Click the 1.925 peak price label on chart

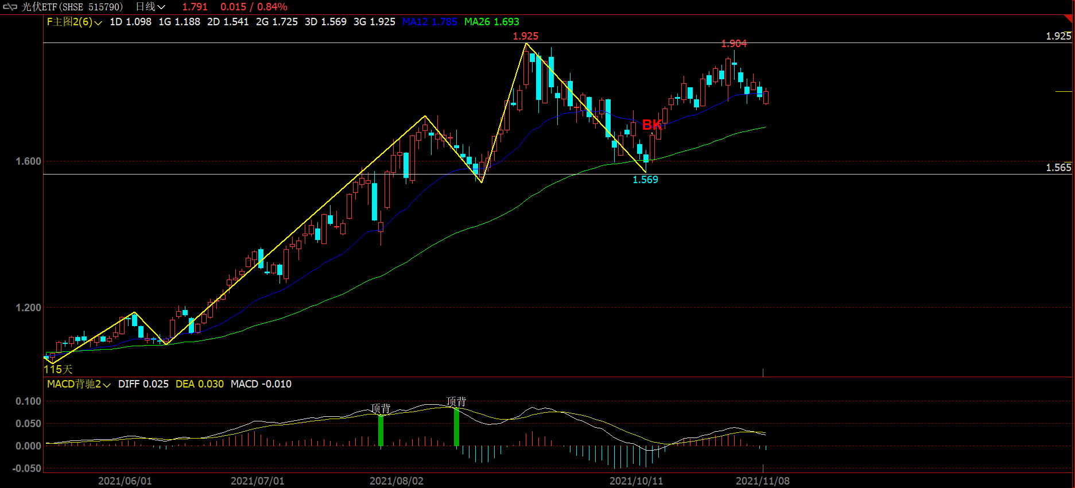coord(526,36)
